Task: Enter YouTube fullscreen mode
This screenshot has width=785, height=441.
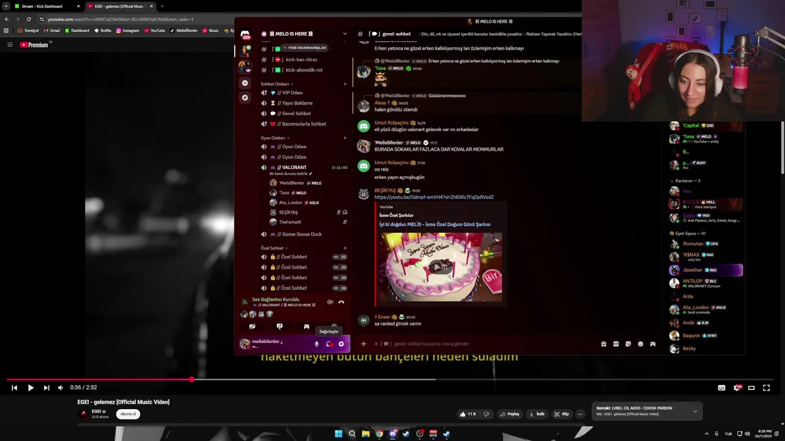Action: point(767,388)
